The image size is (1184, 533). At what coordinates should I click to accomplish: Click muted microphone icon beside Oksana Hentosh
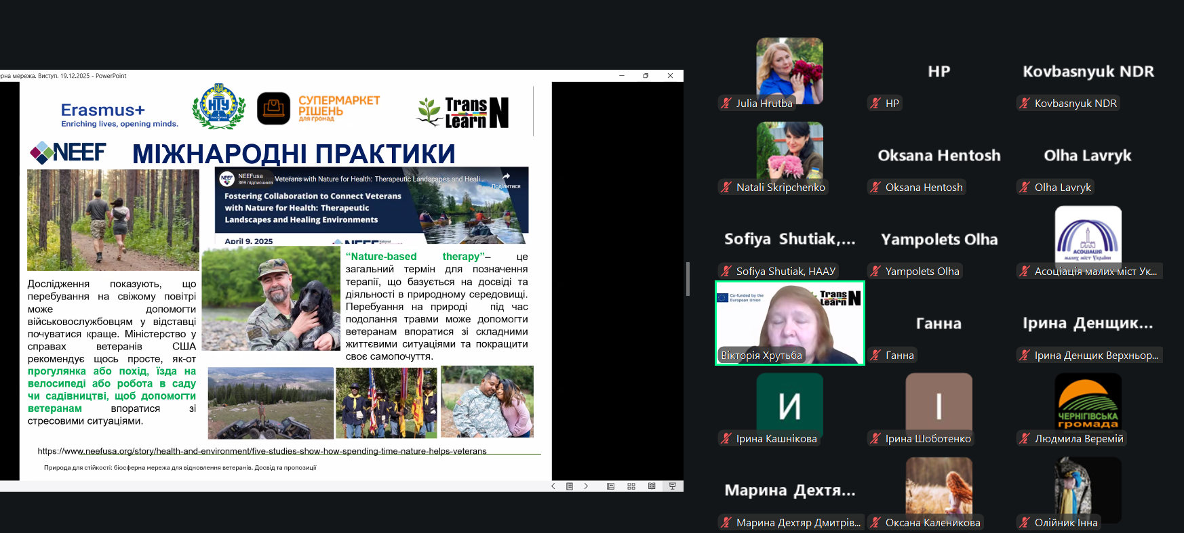pyautogui.click(x=875, y=188)
